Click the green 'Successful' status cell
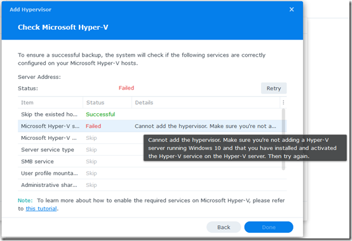 point(100,114)
